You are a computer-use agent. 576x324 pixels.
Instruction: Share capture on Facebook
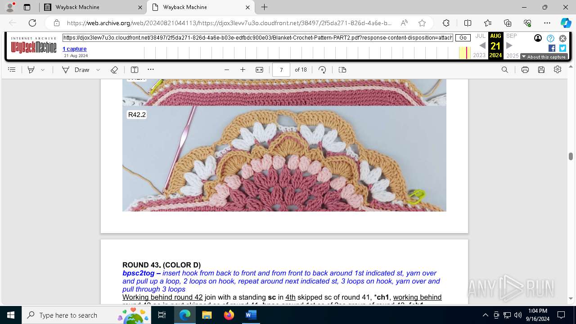click(552, 48)
